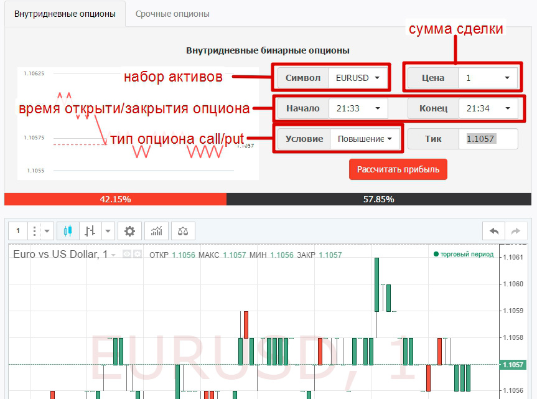Open the Начало start time dropdown

point(358,108)
